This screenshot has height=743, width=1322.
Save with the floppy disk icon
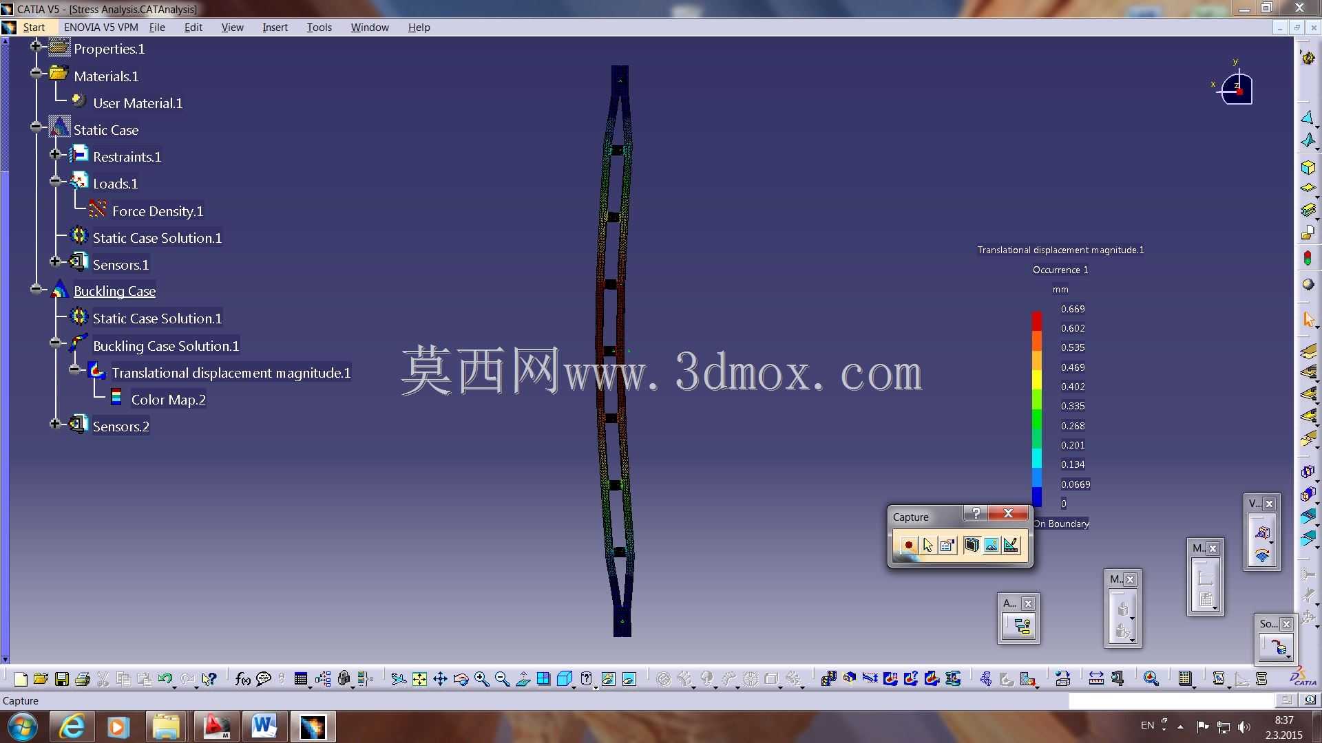coord(62,680)
